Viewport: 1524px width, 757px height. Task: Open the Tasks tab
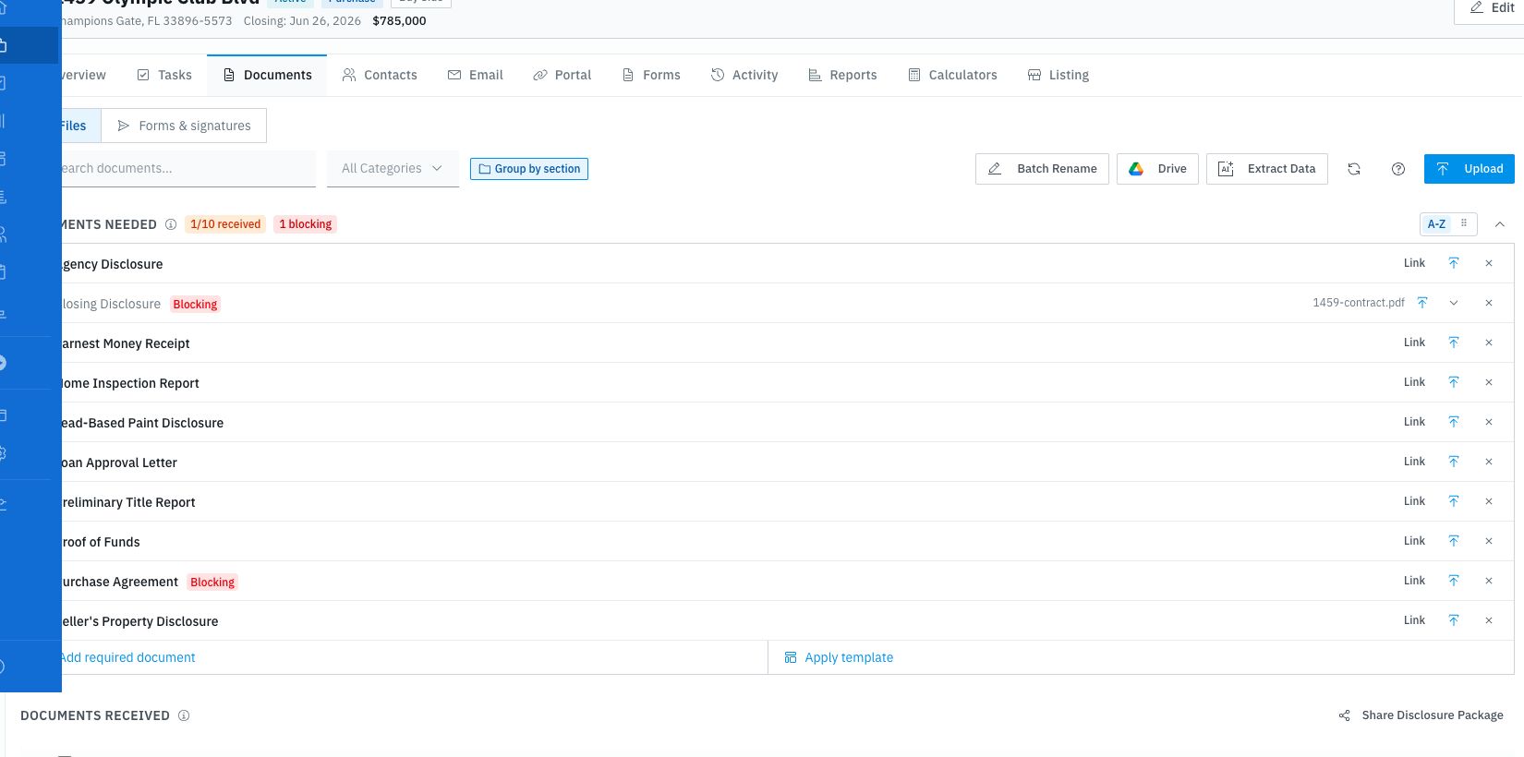164,75
